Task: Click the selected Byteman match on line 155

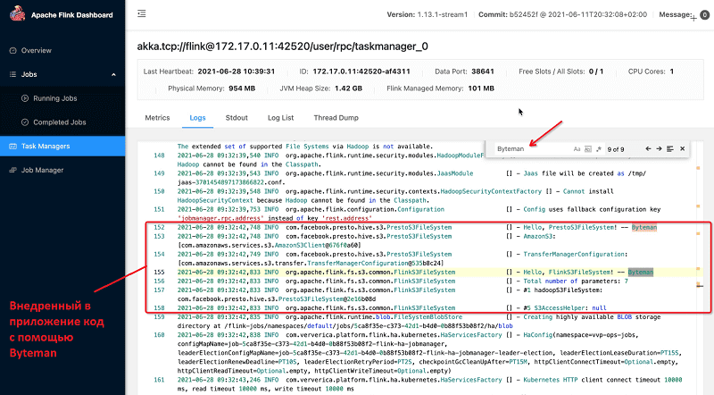Action: [640, 272]
